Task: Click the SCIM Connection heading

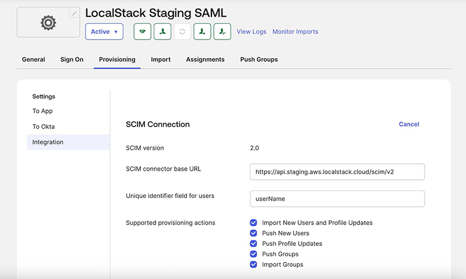Action: [x=157, y=124]
